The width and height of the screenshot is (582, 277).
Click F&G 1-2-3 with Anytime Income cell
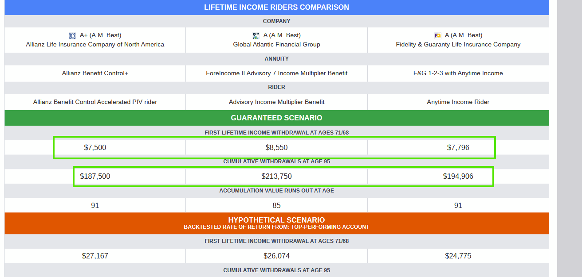pos(458,73)
